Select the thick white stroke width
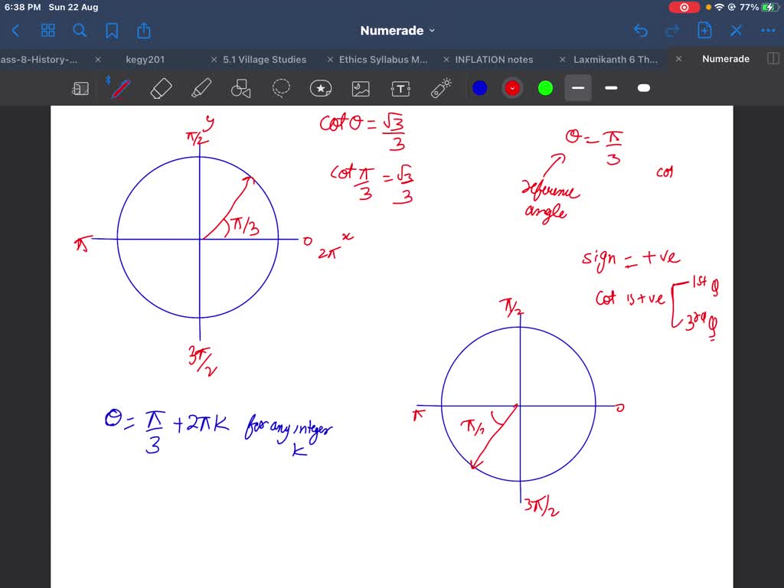The image size is (784, 588). coord(643,87)
